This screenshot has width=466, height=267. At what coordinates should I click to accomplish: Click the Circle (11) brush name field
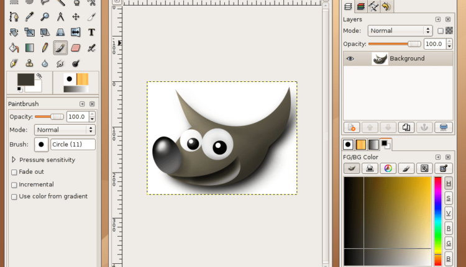[73, 145]
